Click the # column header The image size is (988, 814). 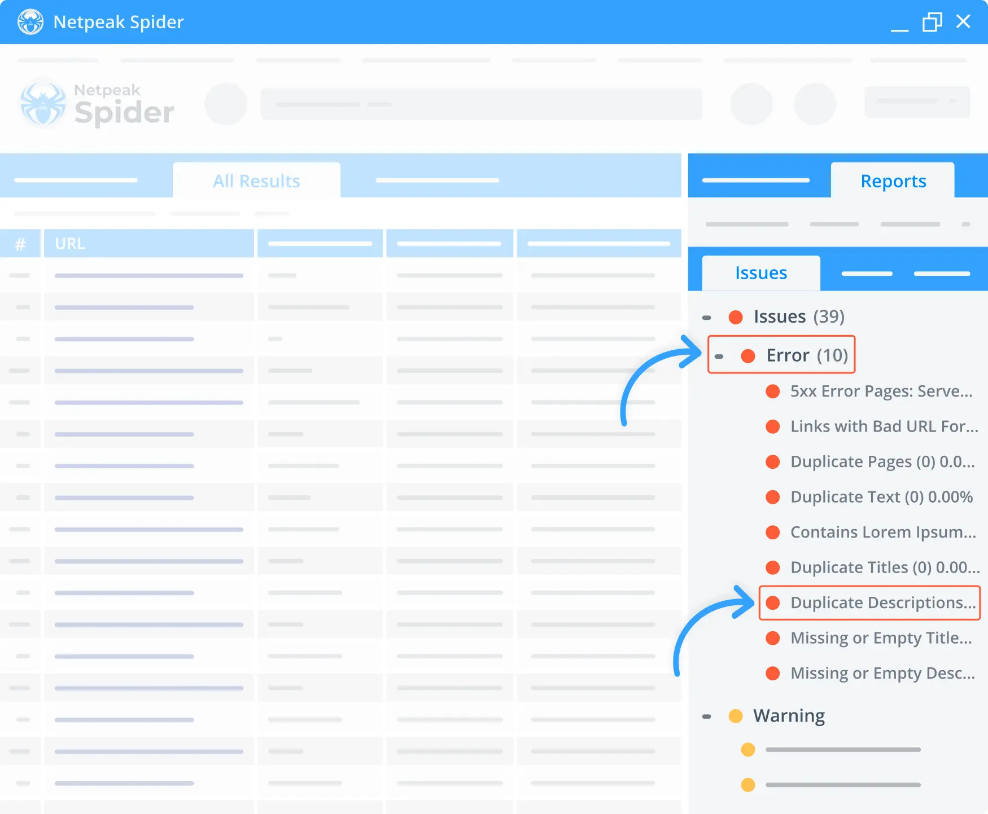pyautogui.click(x=20, y=244)
